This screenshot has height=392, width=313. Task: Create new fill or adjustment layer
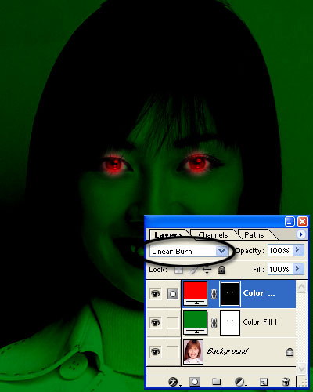point(239,382)
